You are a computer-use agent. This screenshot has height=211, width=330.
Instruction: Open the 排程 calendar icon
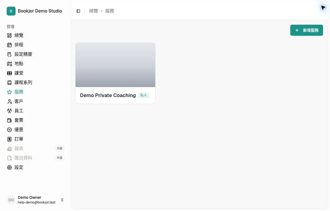[9, 45]
